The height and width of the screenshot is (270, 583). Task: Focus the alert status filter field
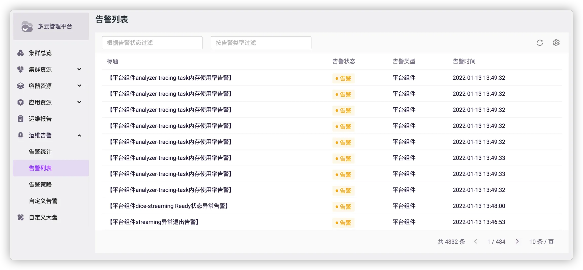[152, 43]
